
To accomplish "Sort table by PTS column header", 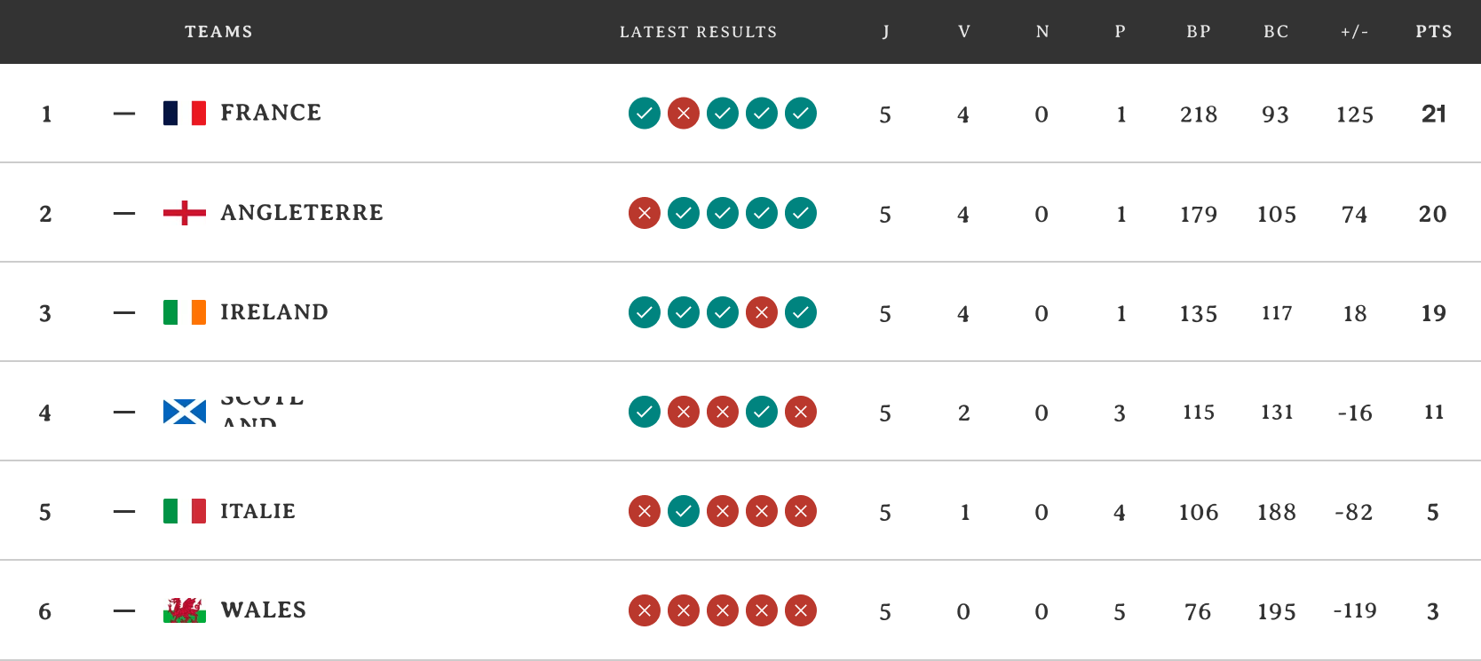I will 1434,32.
